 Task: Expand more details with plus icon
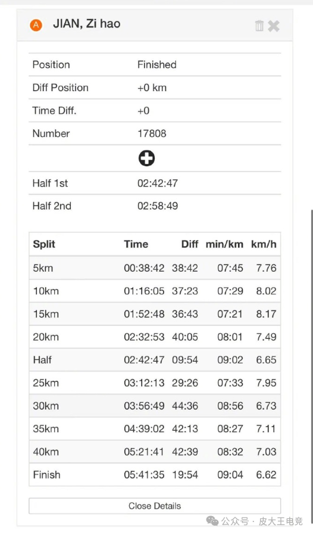(146, 159)
